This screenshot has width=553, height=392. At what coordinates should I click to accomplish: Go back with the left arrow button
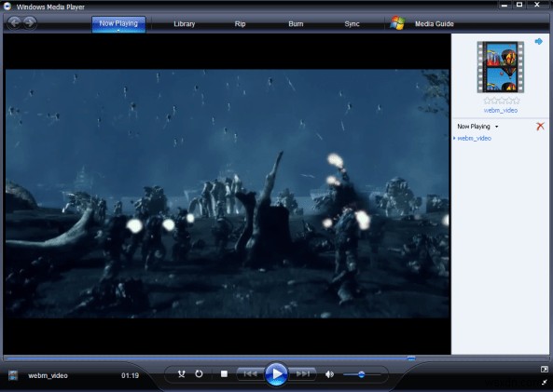tap(14, 23)
